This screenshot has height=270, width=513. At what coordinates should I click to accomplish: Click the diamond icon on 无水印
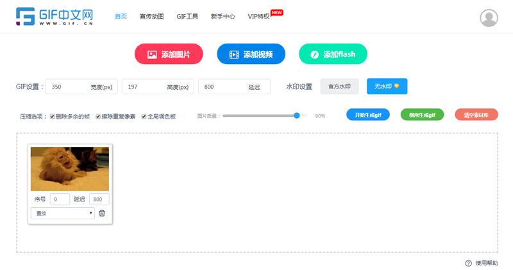click(396, 86)
